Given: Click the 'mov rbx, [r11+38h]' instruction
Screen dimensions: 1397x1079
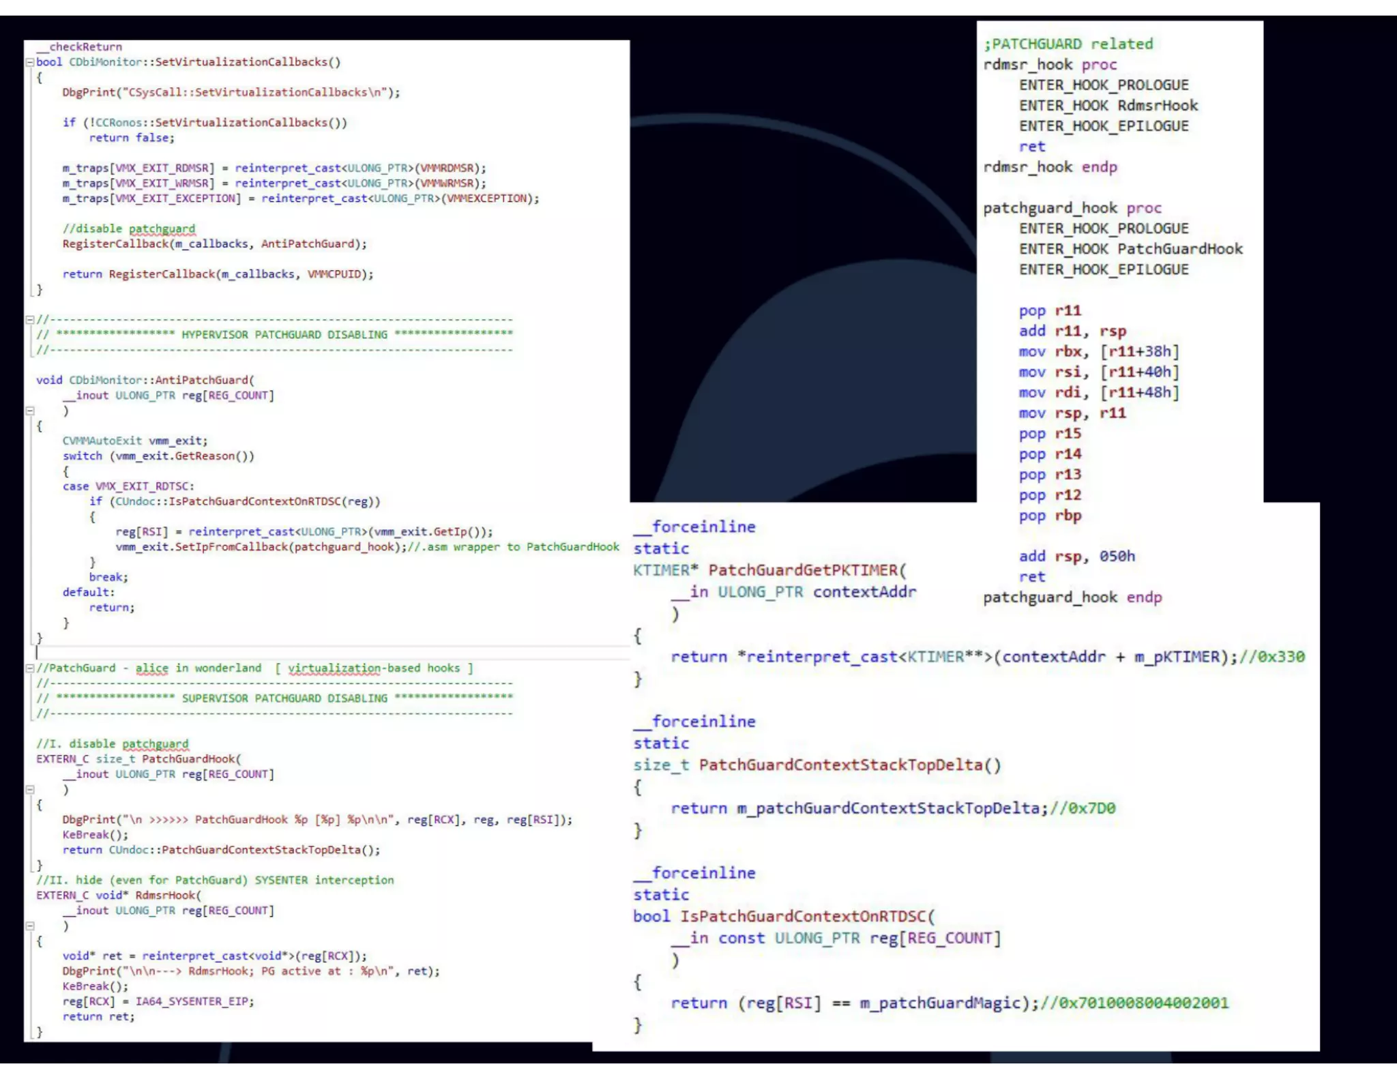Looking at the screenshot, I should 1100,351.
